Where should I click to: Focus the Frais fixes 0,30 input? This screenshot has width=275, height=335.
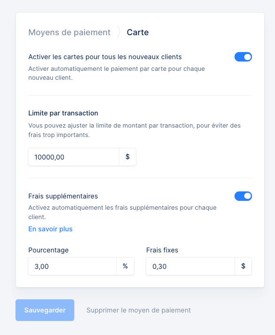[190, 266]
